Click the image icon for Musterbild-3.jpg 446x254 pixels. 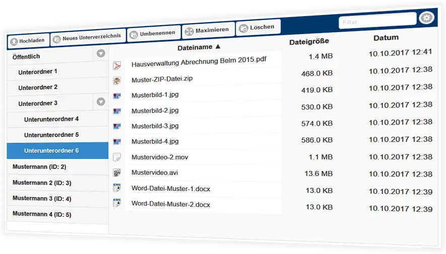click(117, 126)
